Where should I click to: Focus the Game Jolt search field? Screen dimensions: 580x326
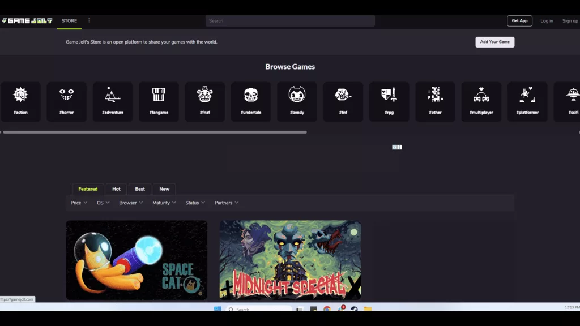click(290, 21)
